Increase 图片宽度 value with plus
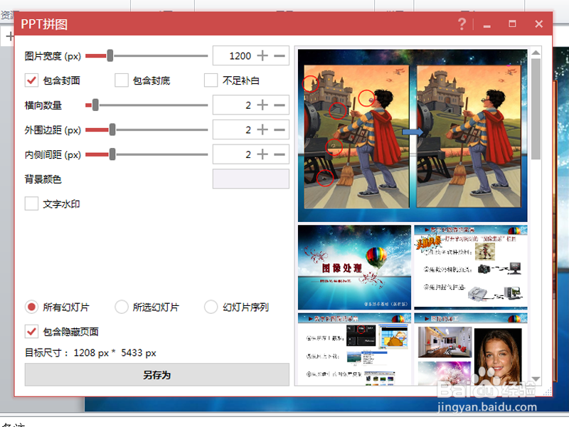 (262, 56)
